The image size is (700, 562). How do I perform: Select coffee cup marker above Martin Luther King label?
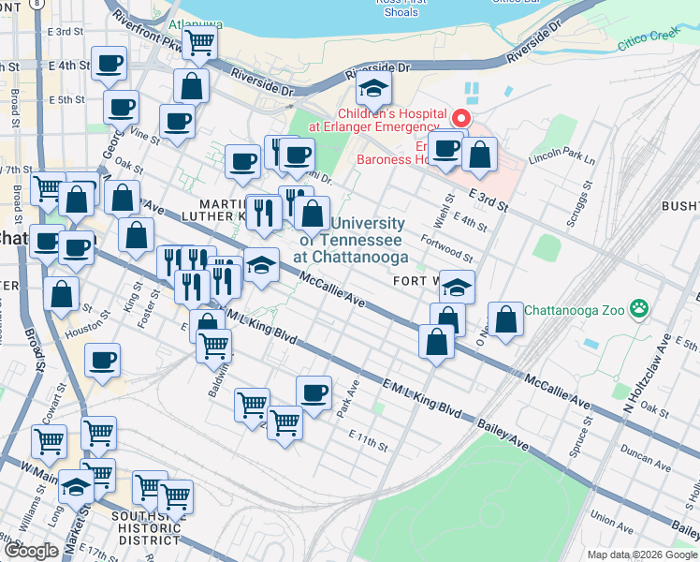click(243, 163)
